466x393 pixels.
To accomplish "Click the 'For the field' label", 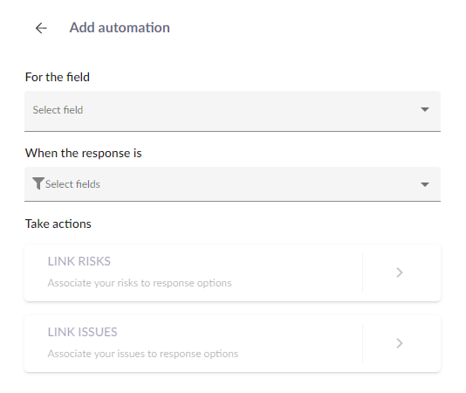I will pyautogui.click(x=58, y=77).
